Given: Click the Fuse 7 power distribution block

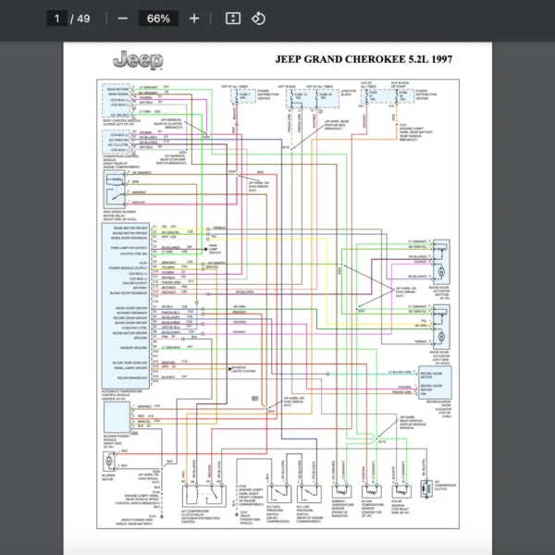Looking at the screenshot, I should tap(243, 96).
